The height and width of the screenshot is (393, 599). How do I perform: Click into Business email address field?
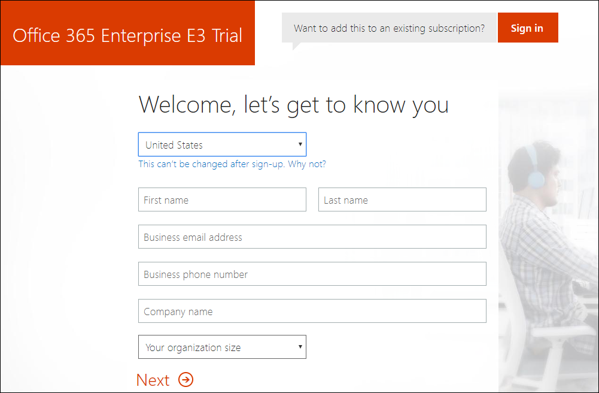point(312,237)
